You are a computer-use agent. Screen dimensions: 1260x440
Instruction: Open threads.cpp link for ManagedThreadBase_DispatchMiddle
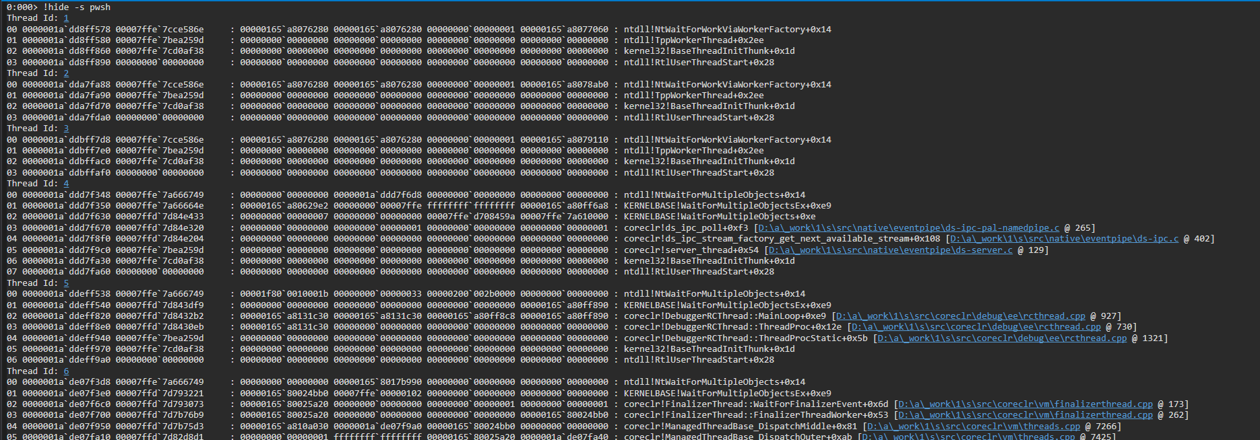point(974,427)
